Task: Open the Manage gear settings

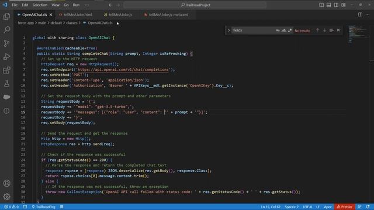Action: (6, 197)
